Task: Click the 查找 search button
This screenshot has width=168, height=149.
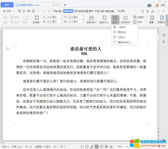Action: coord(121,11)
